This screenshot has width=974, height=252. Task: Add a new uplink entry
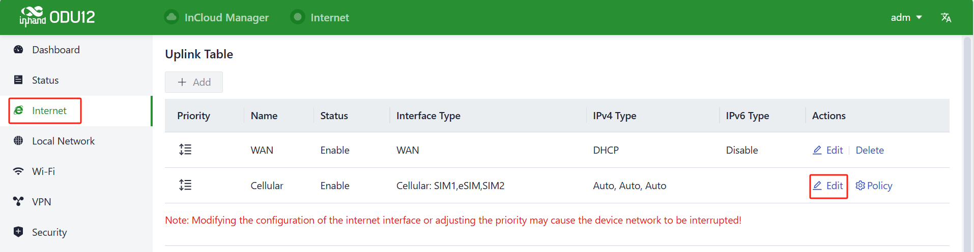point(194,82)
